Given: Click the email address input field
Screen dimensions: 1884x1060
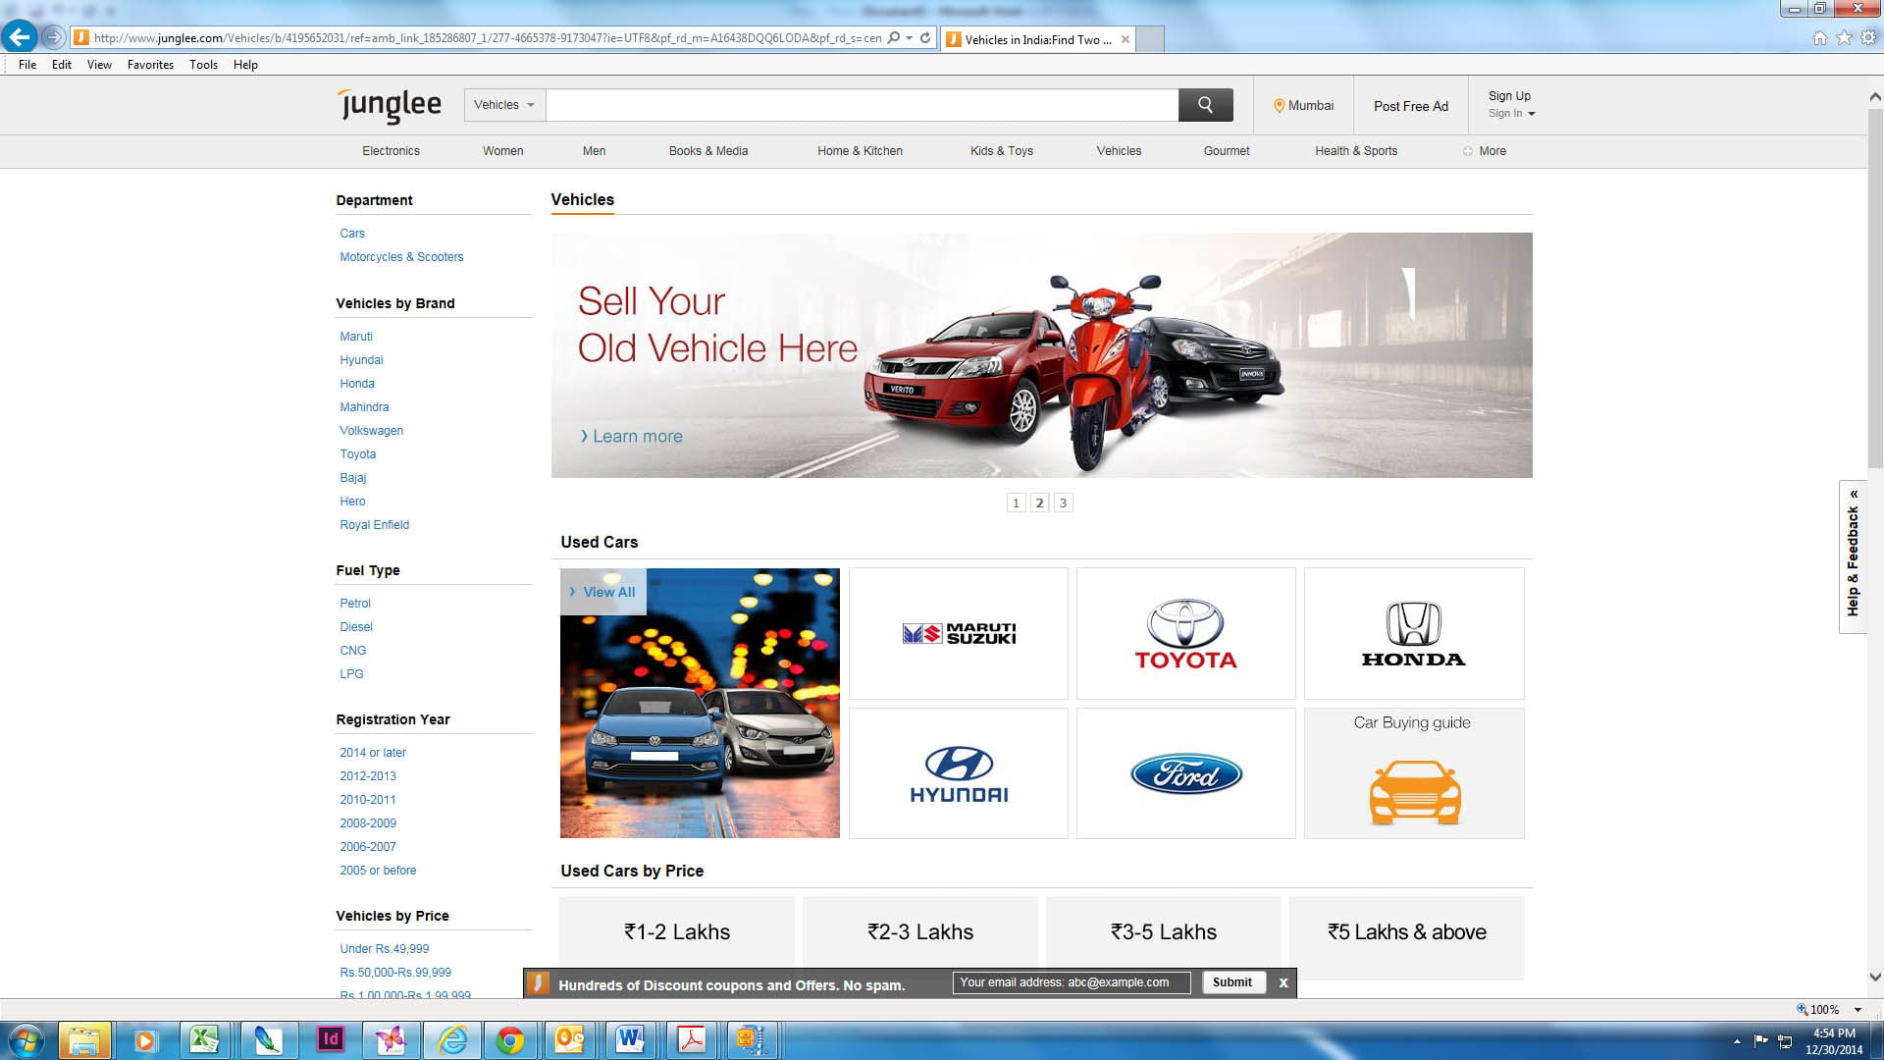Looking at the screenshot, I should (x=1071, y=982).
